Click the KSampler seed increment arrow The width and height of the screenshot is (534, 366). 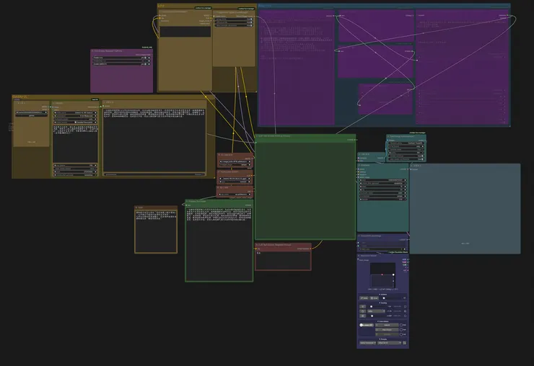pyautogui.click(x=406, y=180)
